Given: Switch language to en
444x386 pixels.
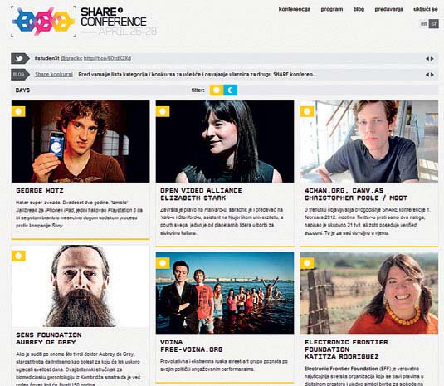Looking at the screenshot, I should point(423,24).
